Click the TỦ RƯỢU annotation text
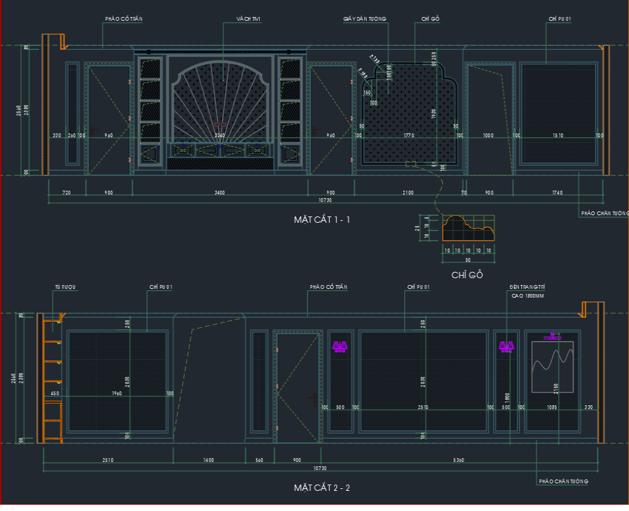Viewport: 629px width, 511px height. (x=65, y=287)
